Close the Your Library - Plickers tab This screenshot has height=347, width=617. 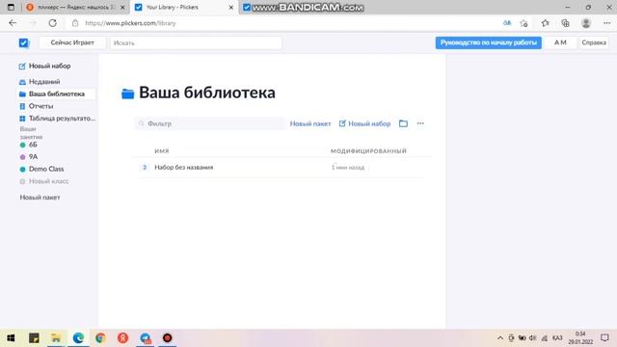point(231,7)
